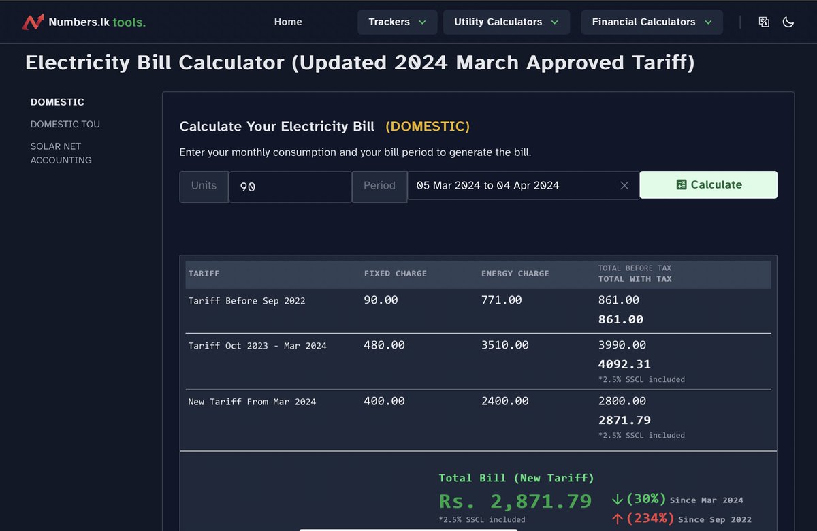Image resolution: width=817 pixels, height=531 pixels.
Task: Click the Electricity Bill Calculator page title
Action: pyautogui.click(x=360, y=63)
